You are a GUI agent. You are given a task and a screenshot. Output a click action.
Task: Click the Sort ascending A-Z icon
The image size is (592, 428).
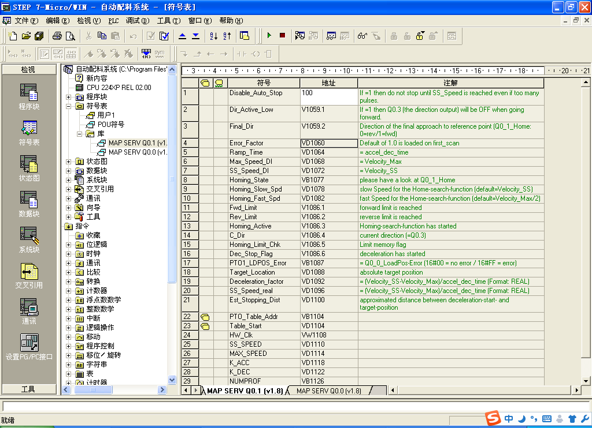click(x=213, y=36)
